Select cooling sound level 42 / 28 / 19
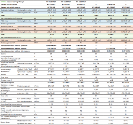 coord(81,69)
